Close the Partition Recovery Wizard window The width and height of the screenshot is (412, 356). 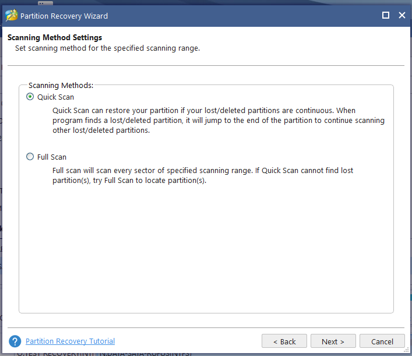pos(402,15)
